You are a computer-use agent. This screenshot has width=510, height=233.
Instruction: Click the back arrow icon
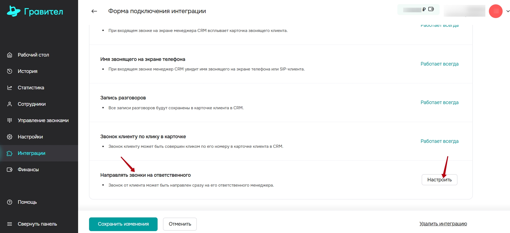pyautogui.click(x=94, y=11)
